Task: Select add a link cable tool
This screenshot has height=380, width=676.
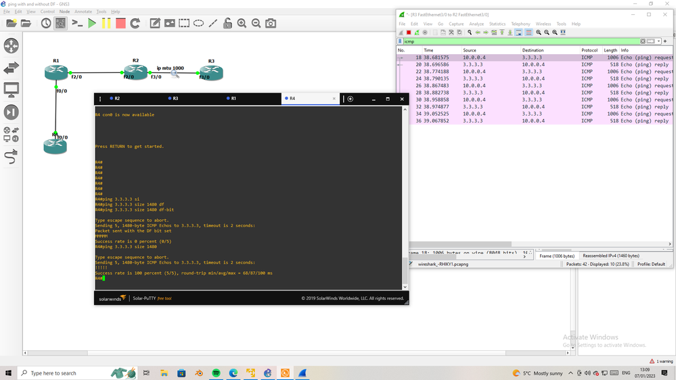Action: [12, 157]
